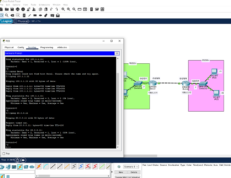Undo the last action
The image size is (231, 178).
[51, 9]
